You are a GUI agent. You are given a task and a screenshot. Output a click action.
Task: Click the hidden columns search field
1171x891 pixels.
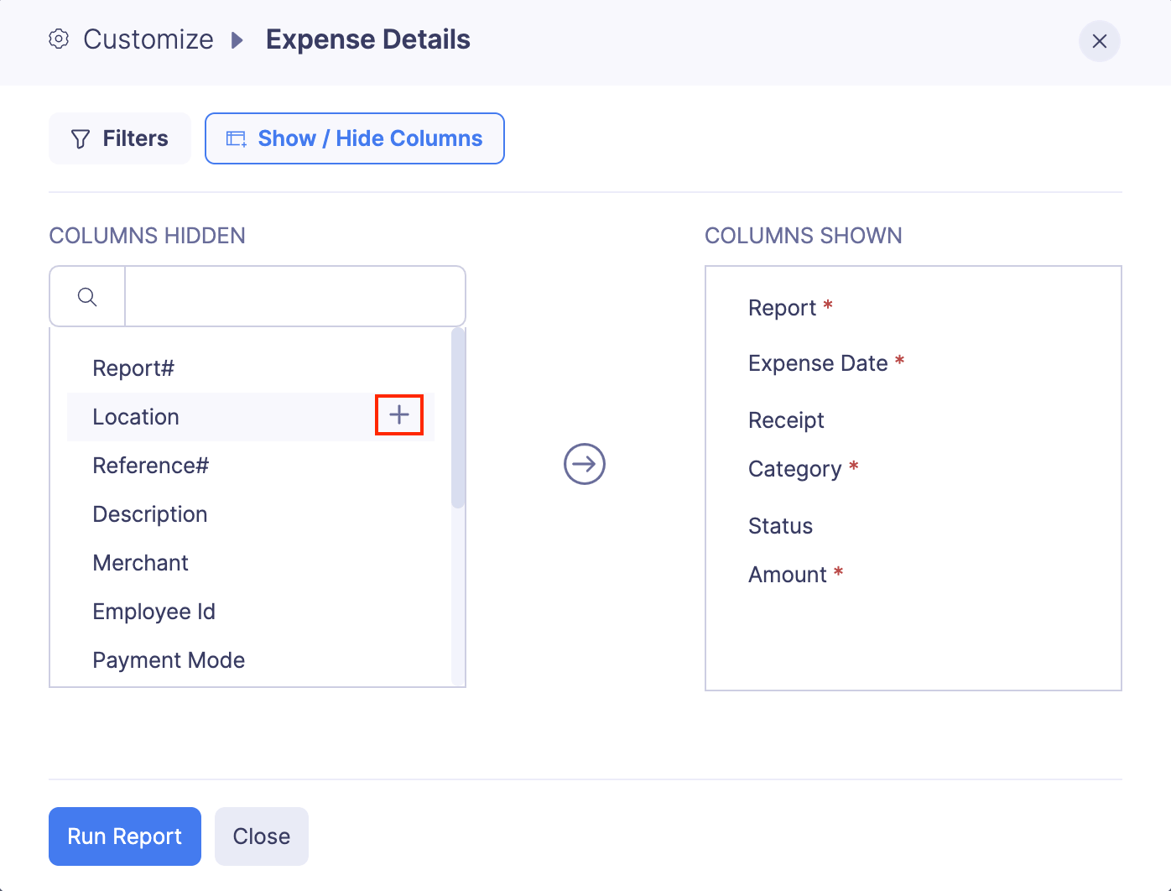294,297
